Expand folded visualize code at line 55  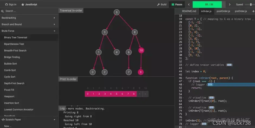pos(211,98)
